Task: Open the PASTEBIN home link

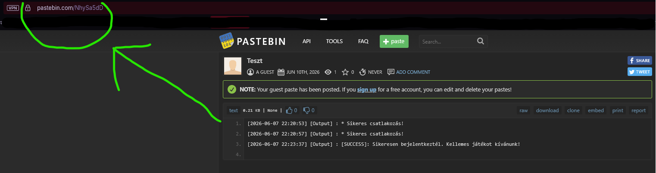Action: (x=261, y=41)
